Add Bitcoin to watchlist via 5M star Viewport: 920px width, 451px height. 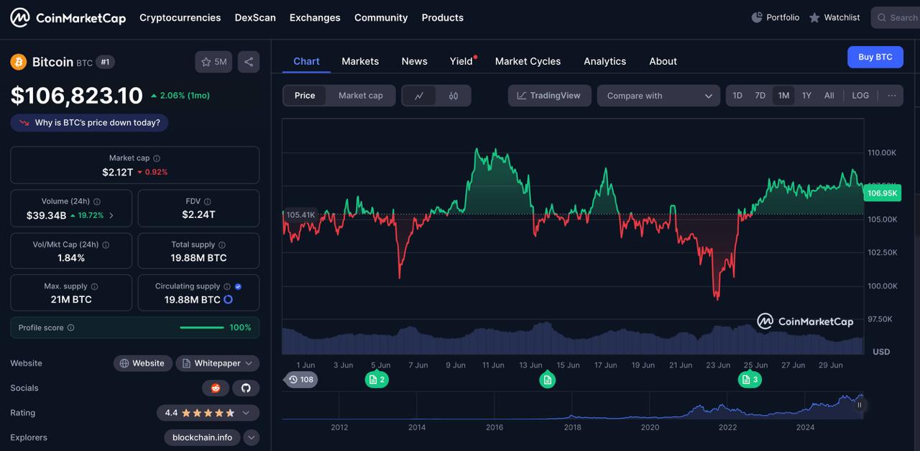click(213, 62)
